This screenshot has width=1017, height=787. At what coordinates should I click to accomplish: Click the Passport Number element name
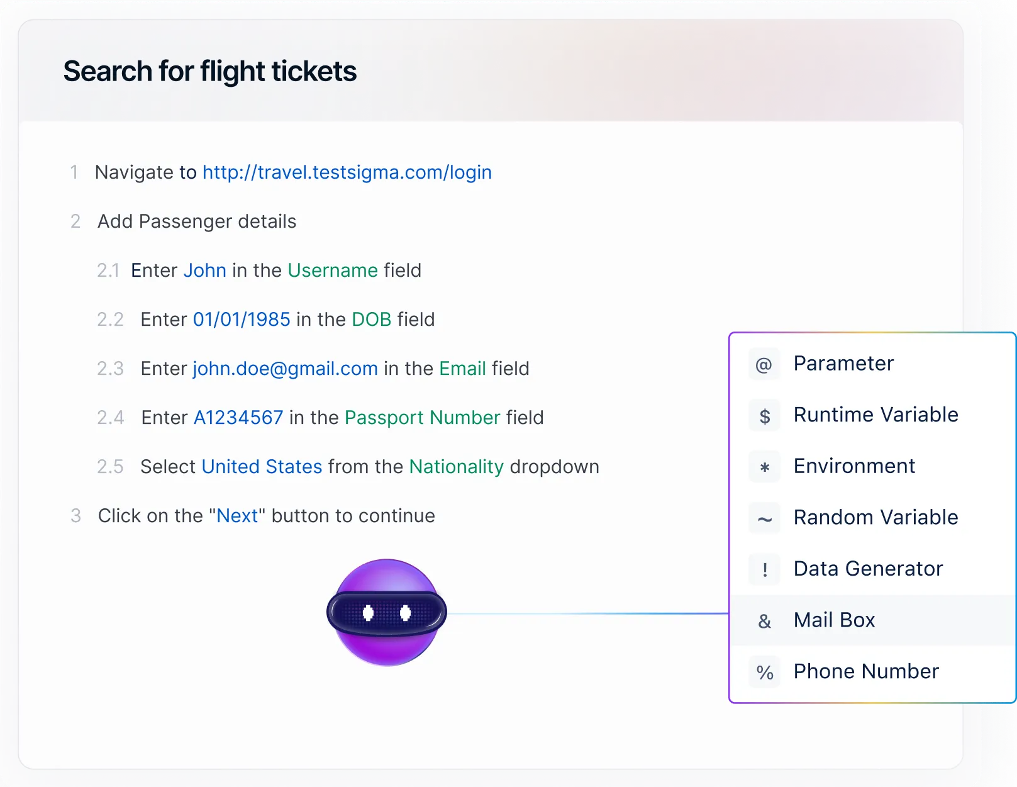coord(422,418)
